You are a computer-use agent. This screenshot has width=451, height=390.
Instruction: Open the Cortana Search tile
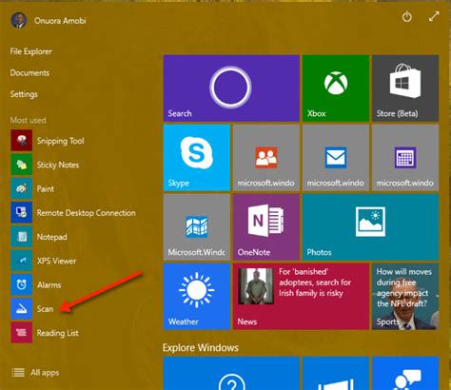(231, 88)
